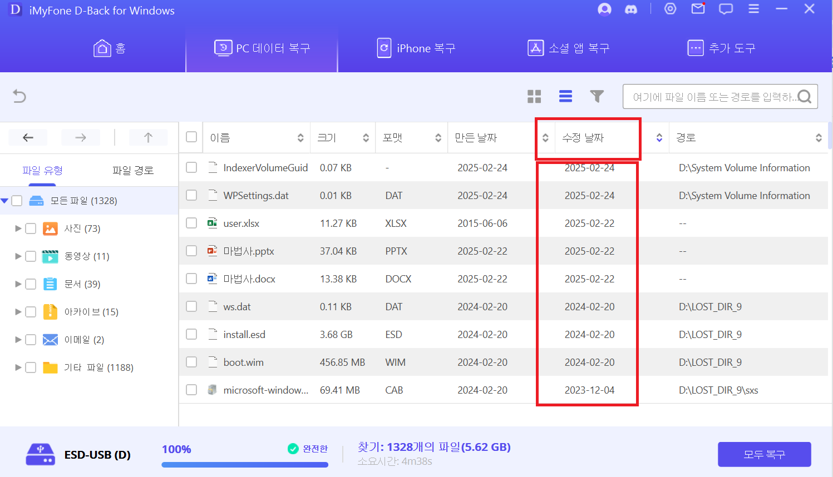
Task: Click the 100% scan progress bar
Action: coord(245,464)
